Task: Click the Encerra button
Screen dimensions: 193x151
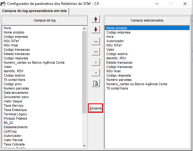Action: pyautogui.click(x=96, y=108)
